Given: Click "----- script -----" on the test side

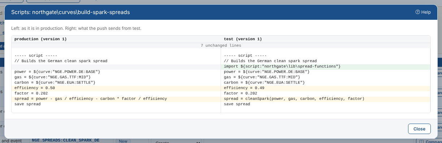Looking at the screenshot, I should 245,56.
